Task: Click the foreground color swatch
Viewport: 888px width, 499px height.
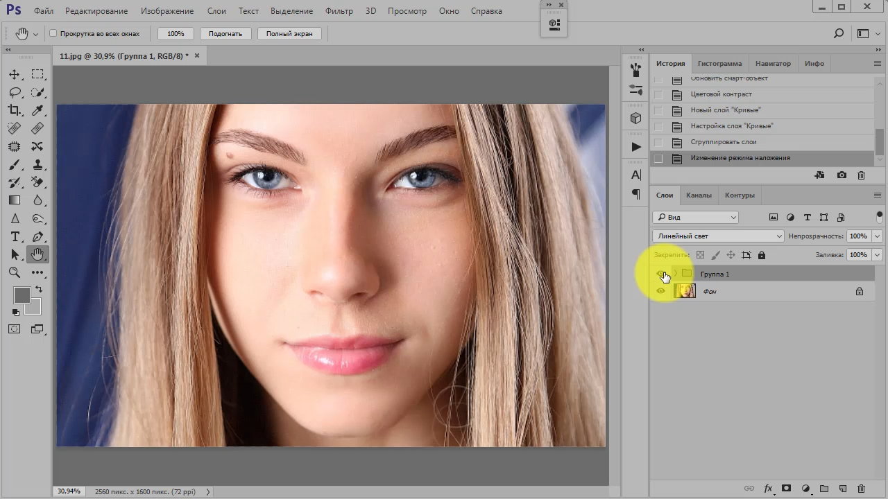Action: pos(22,295)
